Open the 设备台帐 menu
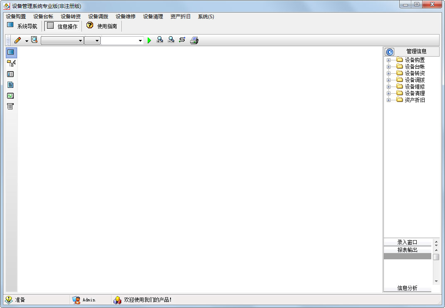445x308 pixels. tap(43, 17)
